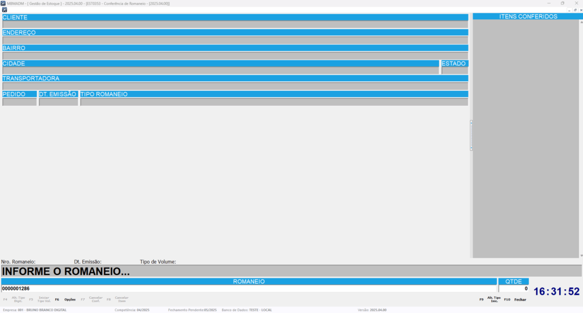Image resolution: width=583 pixels, height=313 pixels.
Task: Click the 16:31:52 clock display
Action: click(556, 291)
